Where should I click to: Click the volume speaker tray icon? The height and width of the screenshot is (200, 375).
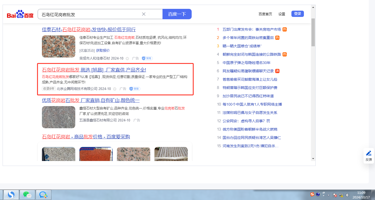click(x=347, y=195)
